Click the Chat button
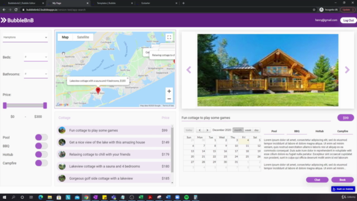 pyautogui.click(x=317, y=180)
